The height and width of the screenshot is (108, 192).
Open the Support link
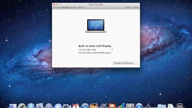[x=128, y=7]
